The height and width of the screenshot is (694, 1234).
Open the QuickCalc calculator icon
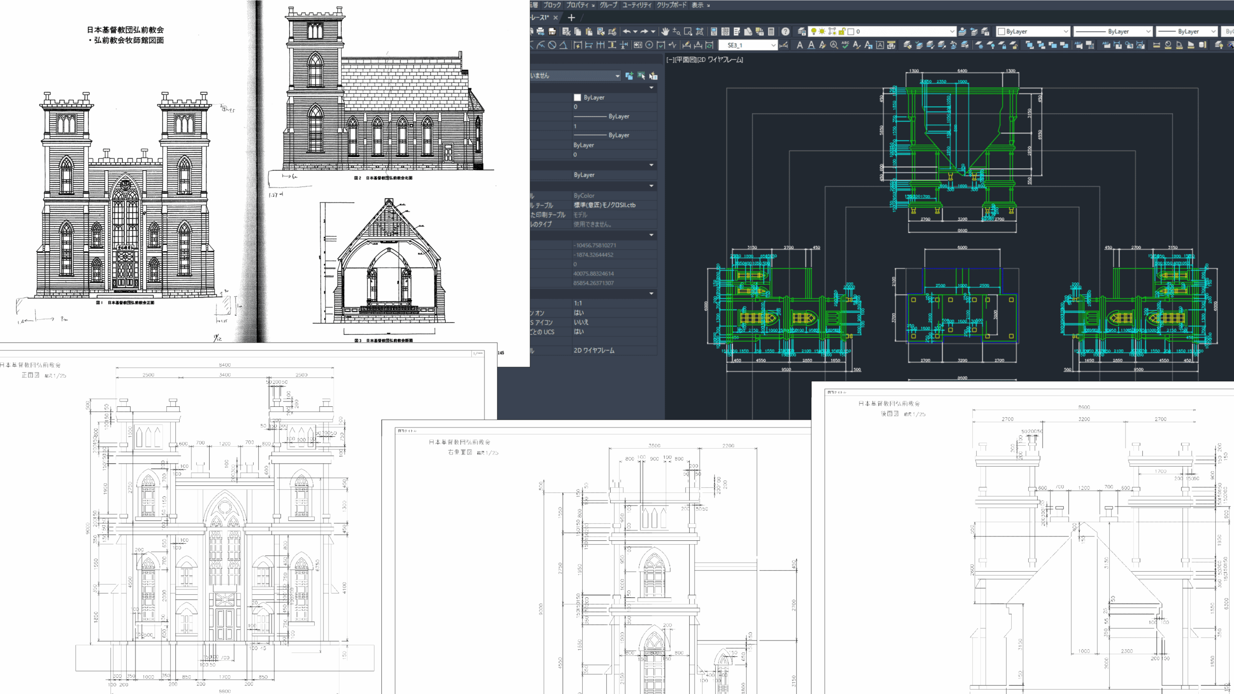(x=771, y=31)
